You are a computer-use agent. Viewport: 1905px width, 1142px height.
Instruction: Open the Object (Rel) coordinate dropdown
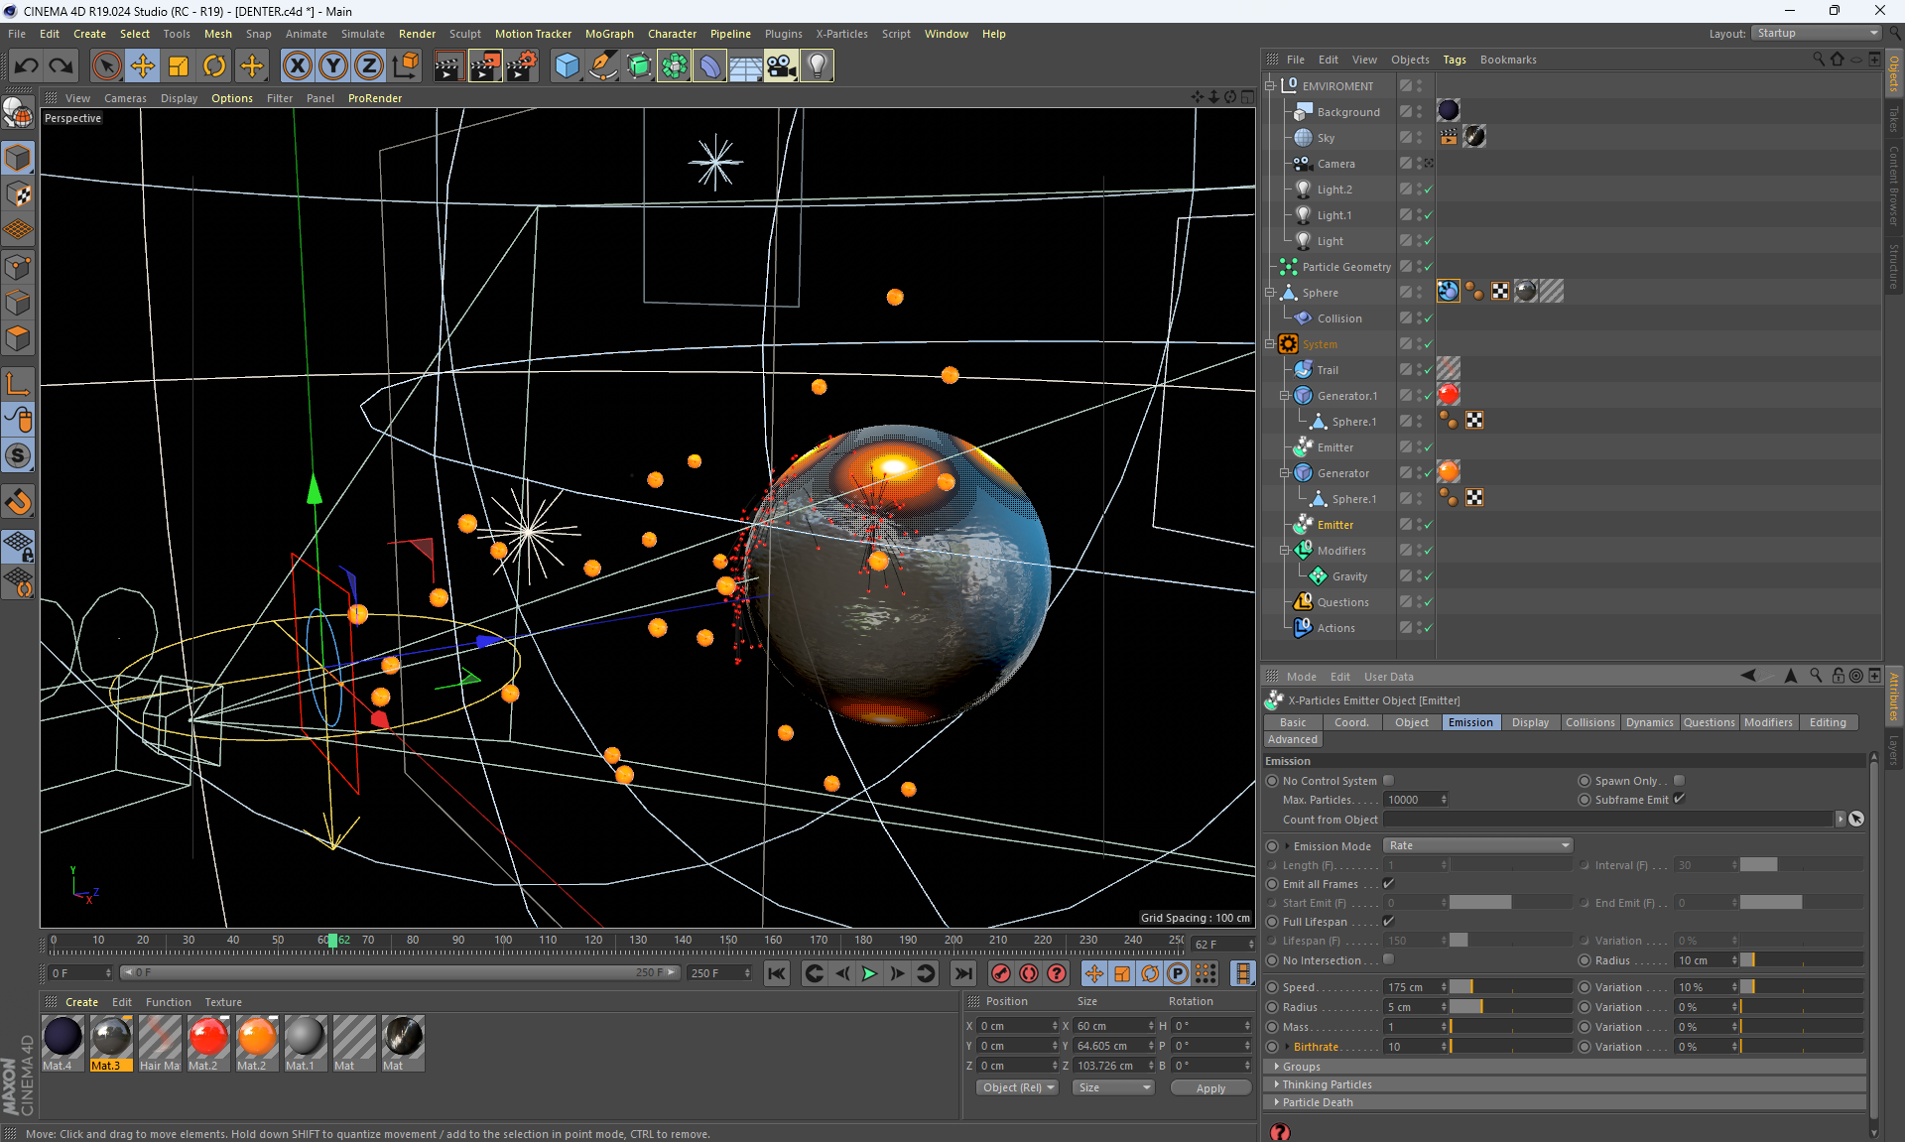tap(1018, 1087)
